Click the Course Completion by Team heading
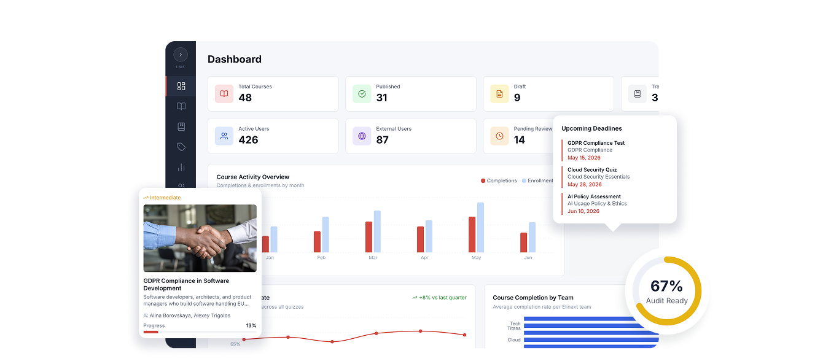 (x=533, y=298)
